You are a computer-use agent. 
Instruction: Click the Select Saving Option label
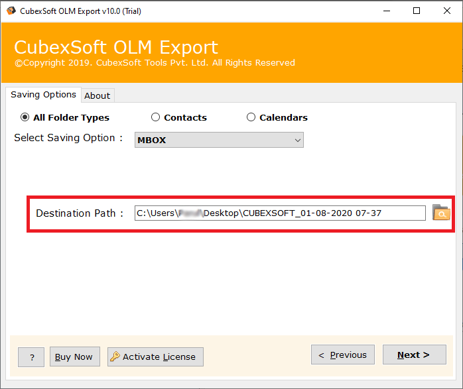coord(68,138)
